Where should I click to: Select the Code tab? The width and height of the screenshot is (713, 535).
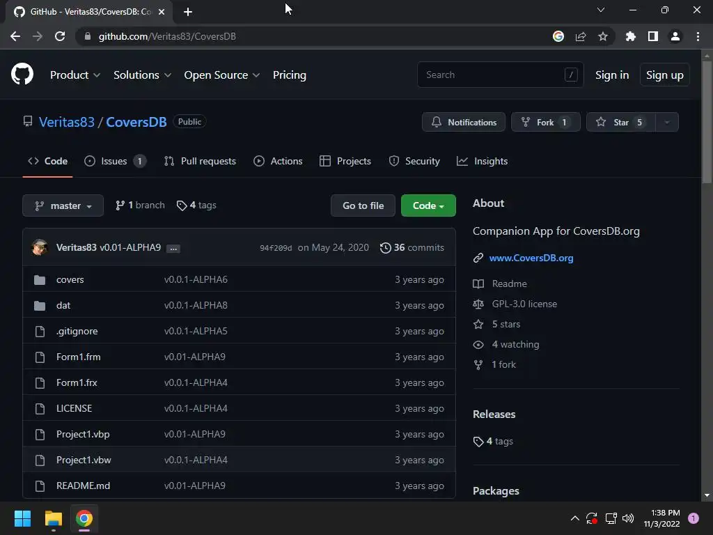click(48, 161)
